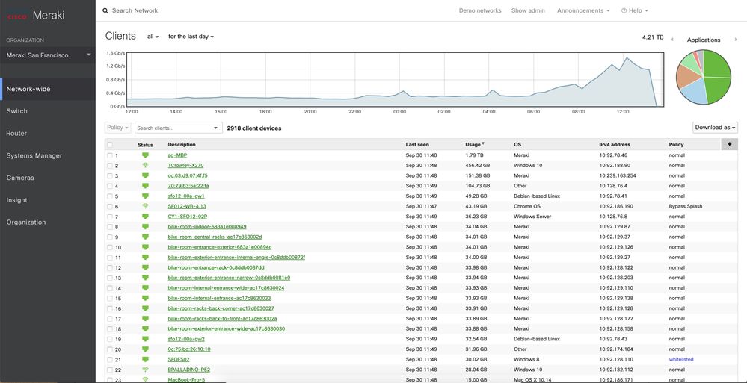Click status icon for SFOFS02
This screenshot has height=383, width=747.
click(x=145, y=359)
